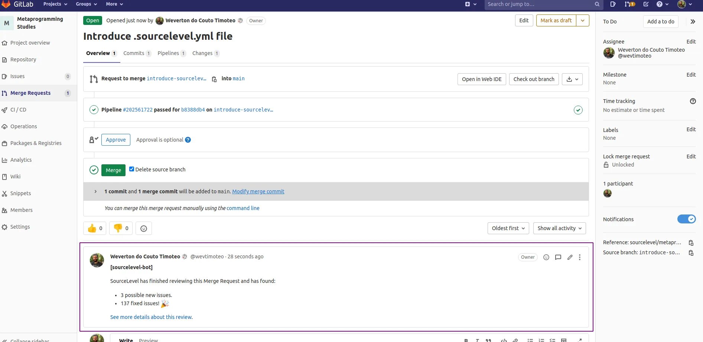Edit the sourcelevel-bot comment with pencil

point(570,257)
